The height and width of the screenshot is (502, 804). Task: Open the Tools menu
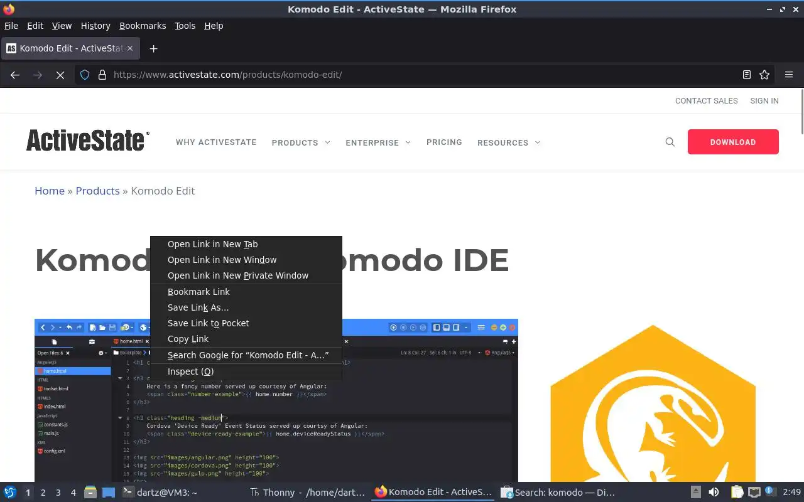pyautogui.click(x=185, y=26)
